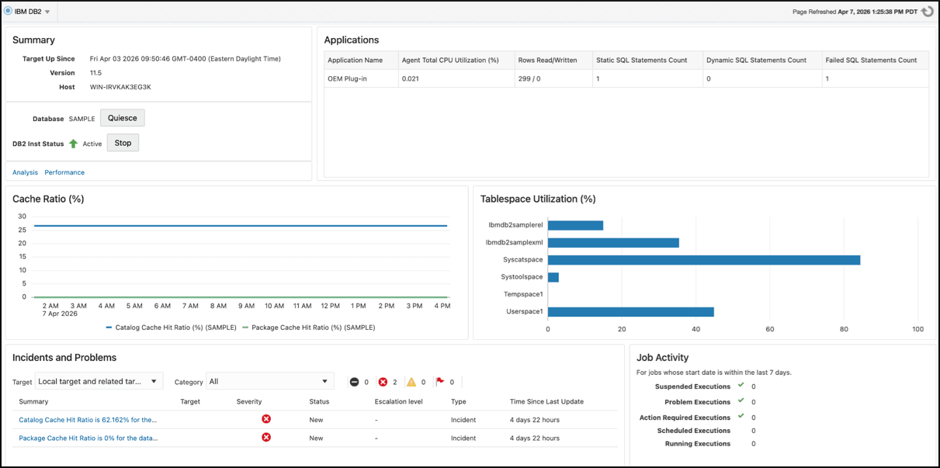Click the Rows Read/Written column header
Screen dimensions: 940x468
coord(553,60)
